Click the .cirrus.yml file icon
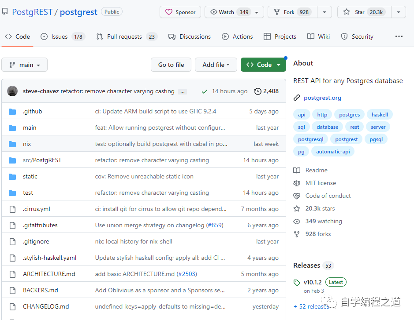Image resolution: width=414 pixels, height=320 pixels. 12,209
